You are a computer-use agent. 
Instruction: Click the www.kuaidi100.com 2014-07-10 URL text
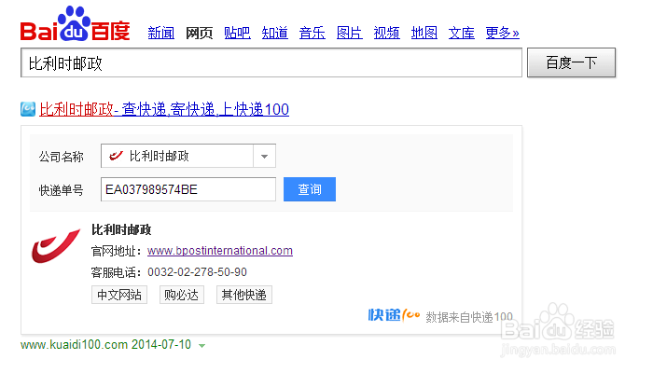click(x=105, y=345)
